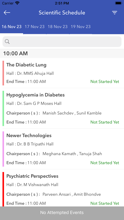
Task: Click the green color bar of Hypoglycemia
Action: (x=3, y=108)
